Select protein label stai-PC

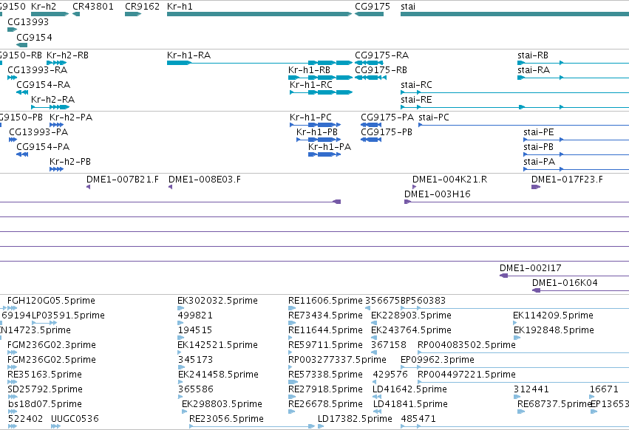coord(434,117)
